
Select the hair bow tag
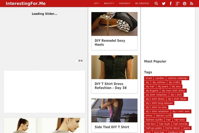click(179, 120)
